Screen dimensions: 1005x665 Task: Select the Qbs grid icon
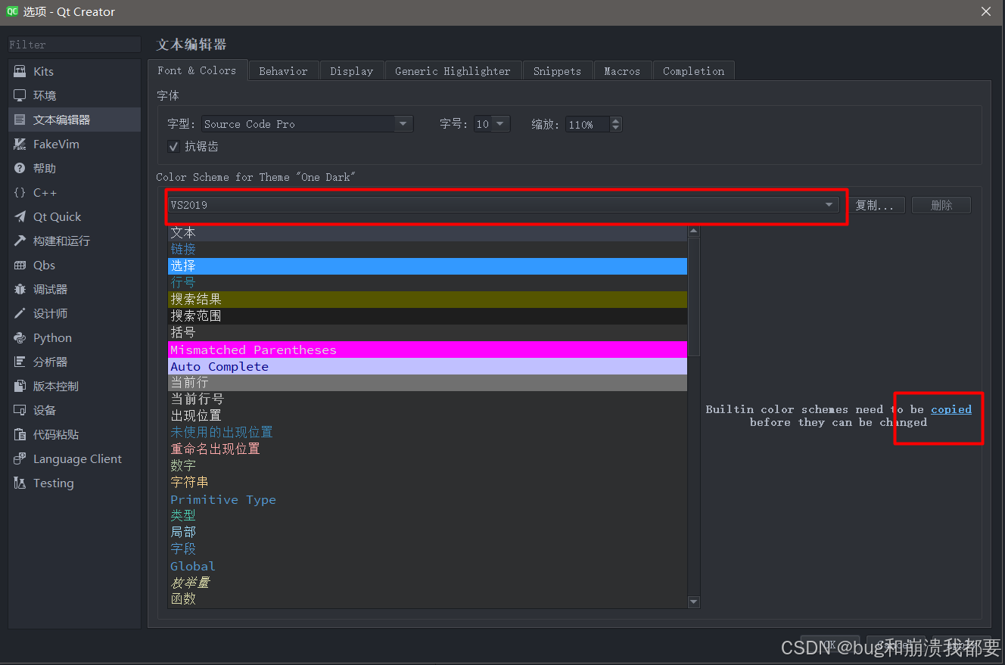pyautogui.click(x=20, y=265)
